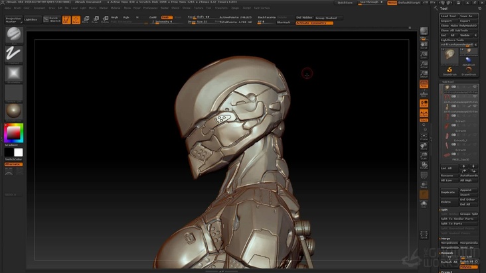Toggle Activate Symmetry
This screenshot has width=486, height=273.
[314, 23]
